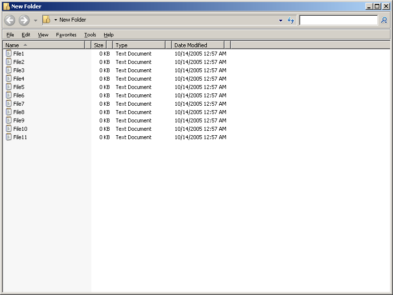Click the search magnifier icon
Viewport: 393px width, 295px height.
coord(384,20)
